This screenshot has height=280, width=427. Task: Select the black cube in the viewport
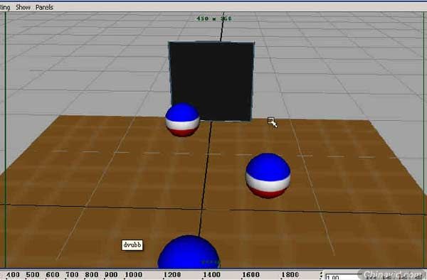(x=211, y=81)
